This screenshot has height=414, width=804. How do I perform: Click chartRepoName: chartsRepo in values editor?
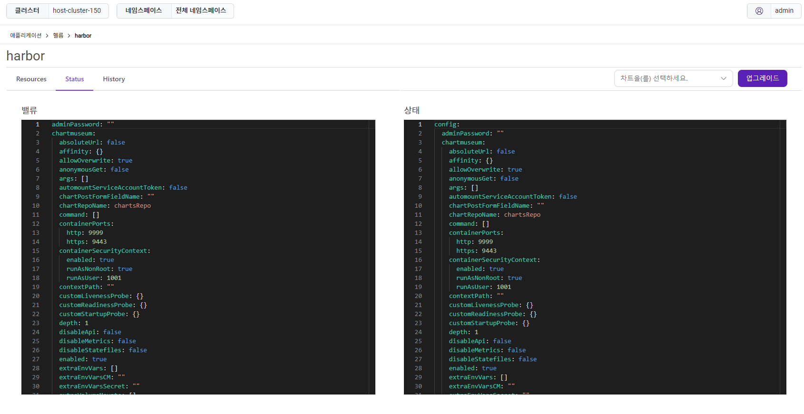(105, 205)
